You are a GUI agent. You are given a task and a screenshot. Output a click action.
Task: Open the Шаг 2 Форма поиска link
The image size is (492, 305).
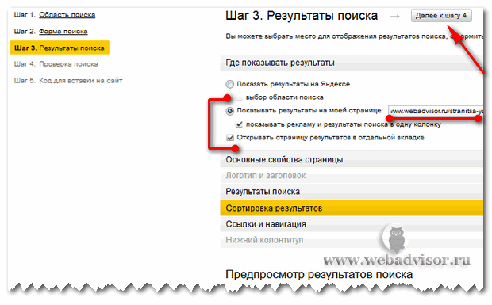[x=63, y=32]
